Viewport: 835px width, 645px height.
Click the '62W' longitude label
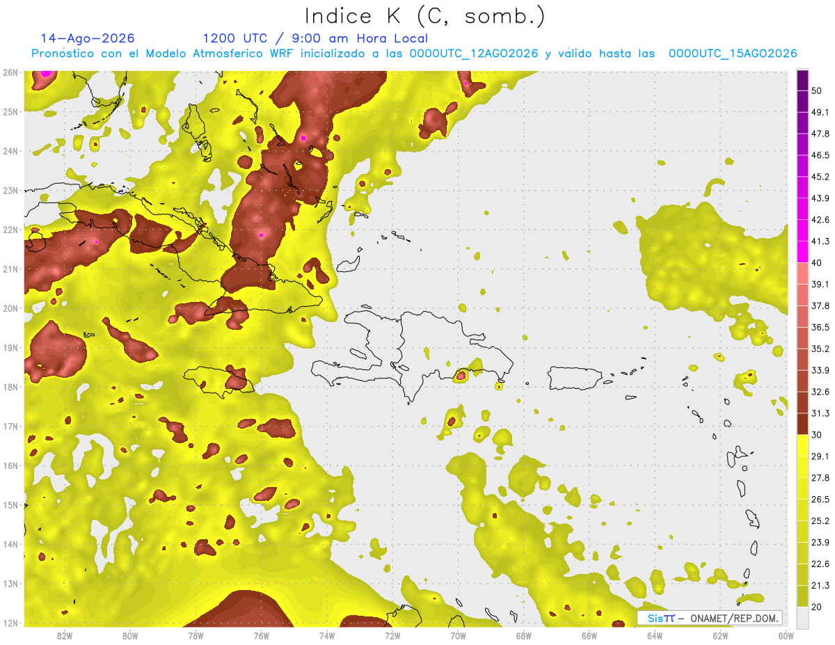tap(720, 635)
